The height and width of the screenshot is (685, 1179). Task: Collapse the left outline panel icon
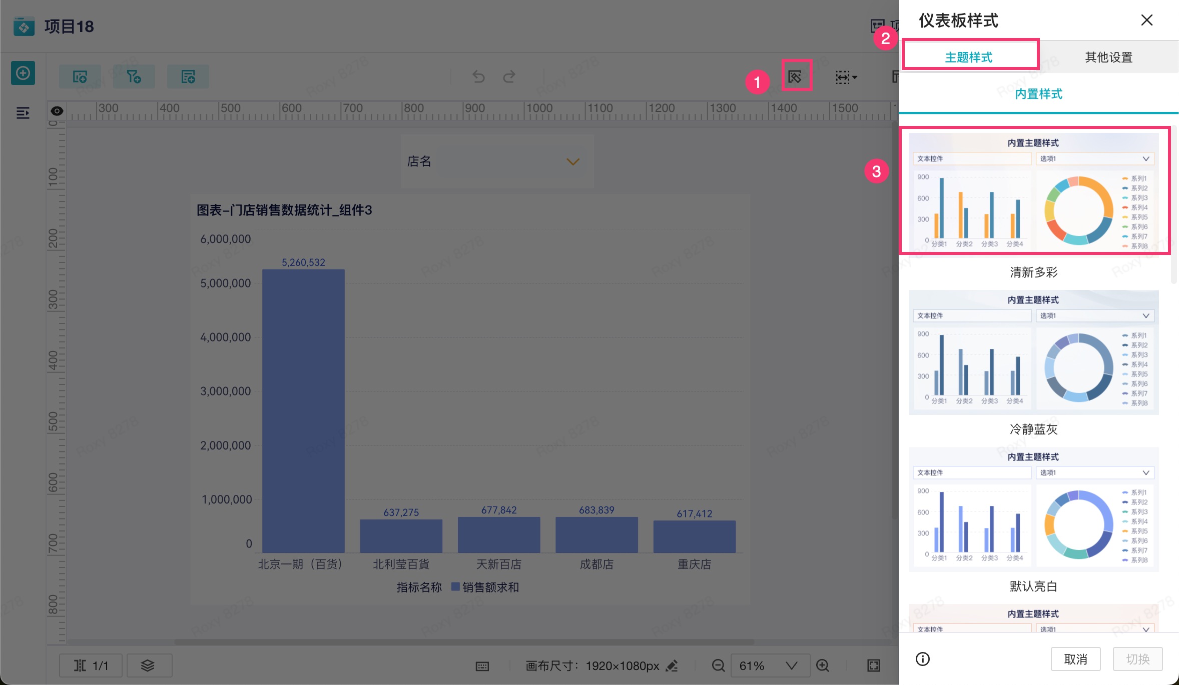click(x=23, y=113)
